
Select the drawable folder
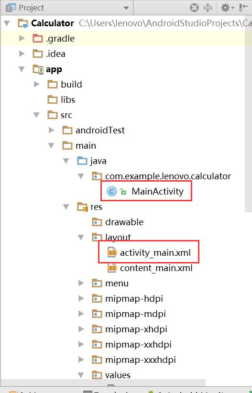(x=124, y=222)
